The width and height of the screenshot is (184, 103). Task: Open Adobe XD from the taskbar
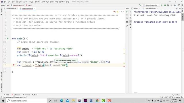tap(85, 101)
